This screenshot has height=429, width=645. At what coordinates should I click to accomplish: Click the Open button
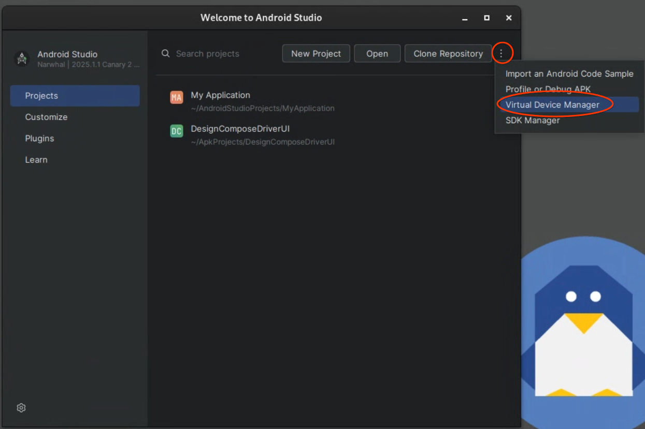(377, 54)
